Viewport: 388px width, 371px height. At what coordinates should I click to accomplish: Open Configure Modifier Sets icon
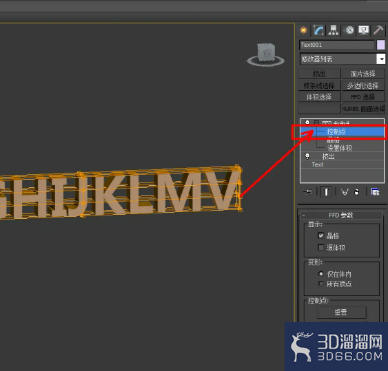coord(375,192)
